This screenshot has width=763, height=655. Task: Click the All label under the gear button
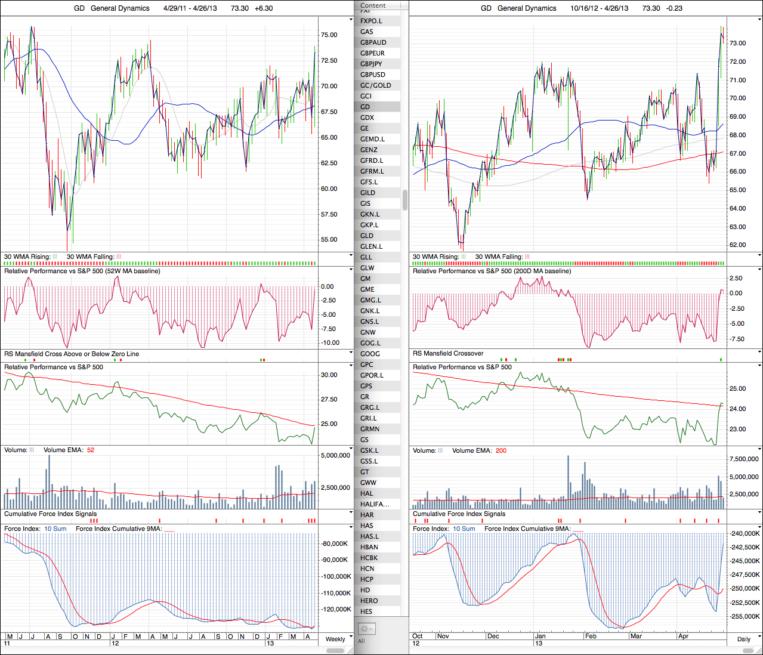pos(361,641)
